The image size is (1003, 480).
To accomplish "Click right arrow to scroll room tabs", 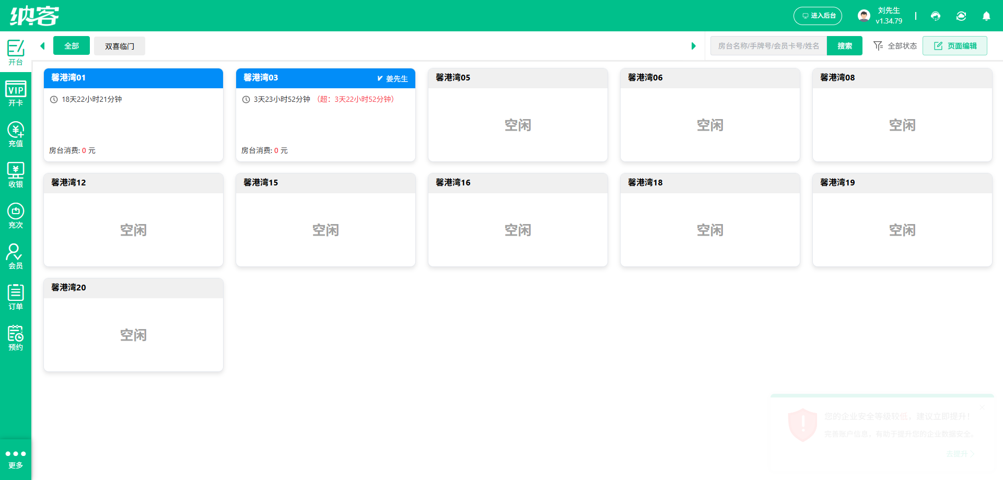I will [693, 46].
